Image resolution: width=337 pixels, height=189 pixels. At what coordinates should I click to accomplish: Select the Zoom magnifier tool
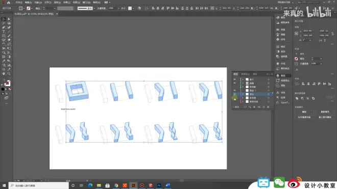(x=9, y=73)
